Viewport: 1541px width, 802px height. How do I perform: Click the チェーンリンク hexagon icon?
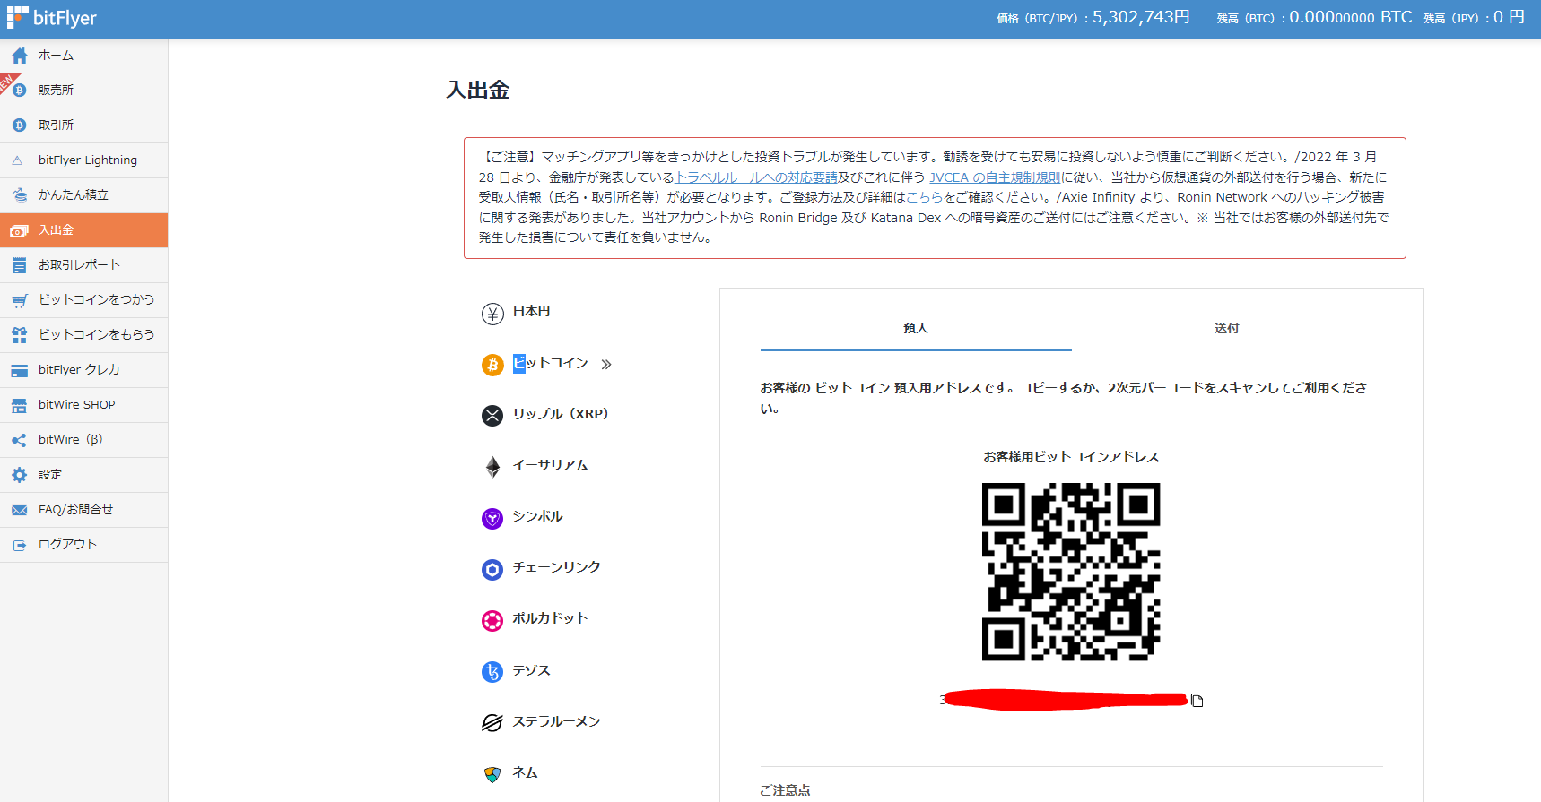coord(492,569)
